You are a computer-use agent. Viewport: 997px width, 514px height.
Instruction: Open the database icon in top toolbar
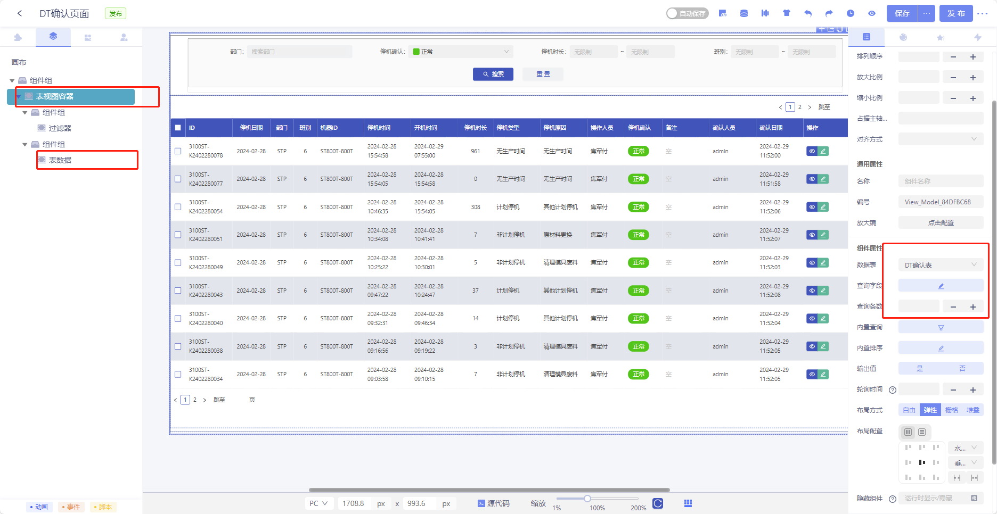pyautogui.click(x=744, y=13)
